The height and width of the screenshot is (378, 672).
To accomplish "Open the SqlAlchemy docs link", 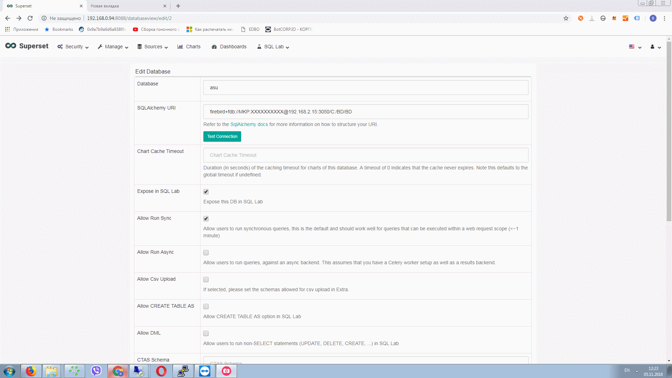I will click(x=249, y=124).
